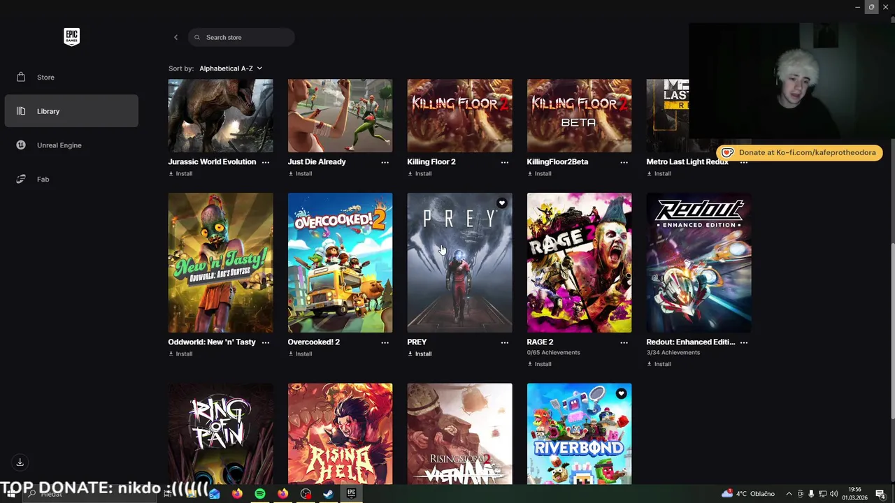The height and width of the screenshot is (503, 895).
Task: Click Install under Killing Floor 2
Action: (x=420, y=173)
